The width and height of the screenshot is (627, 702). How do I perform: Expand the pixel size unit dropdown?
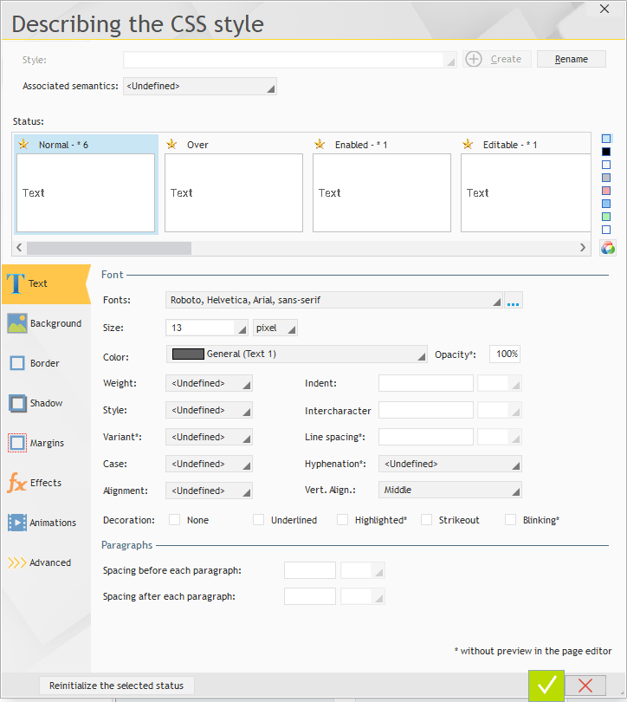275,328
